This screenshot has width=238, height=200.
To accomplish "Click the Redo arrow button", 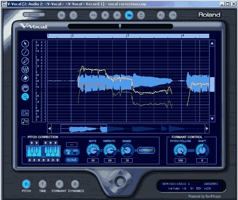I will (x=173, y=15).
